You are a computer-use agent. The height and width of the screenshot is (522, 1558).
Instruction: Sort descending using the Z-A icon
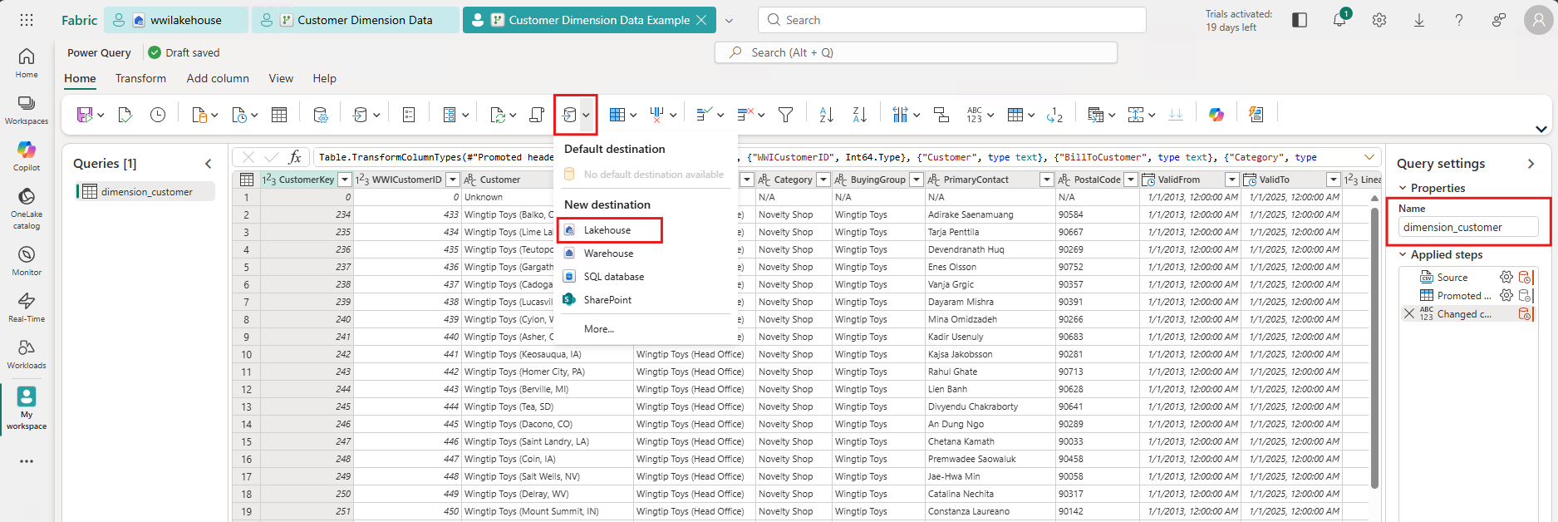pyautogui.click(x=859, y=115)
